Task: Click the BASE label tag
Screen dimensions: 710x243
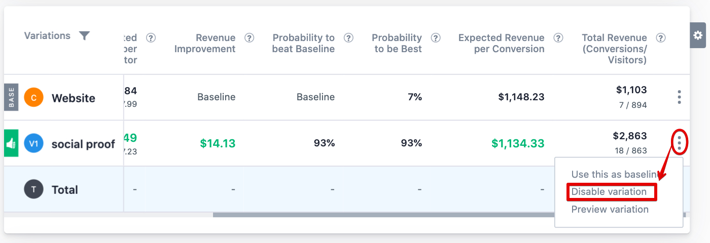Action: (11, 97)
